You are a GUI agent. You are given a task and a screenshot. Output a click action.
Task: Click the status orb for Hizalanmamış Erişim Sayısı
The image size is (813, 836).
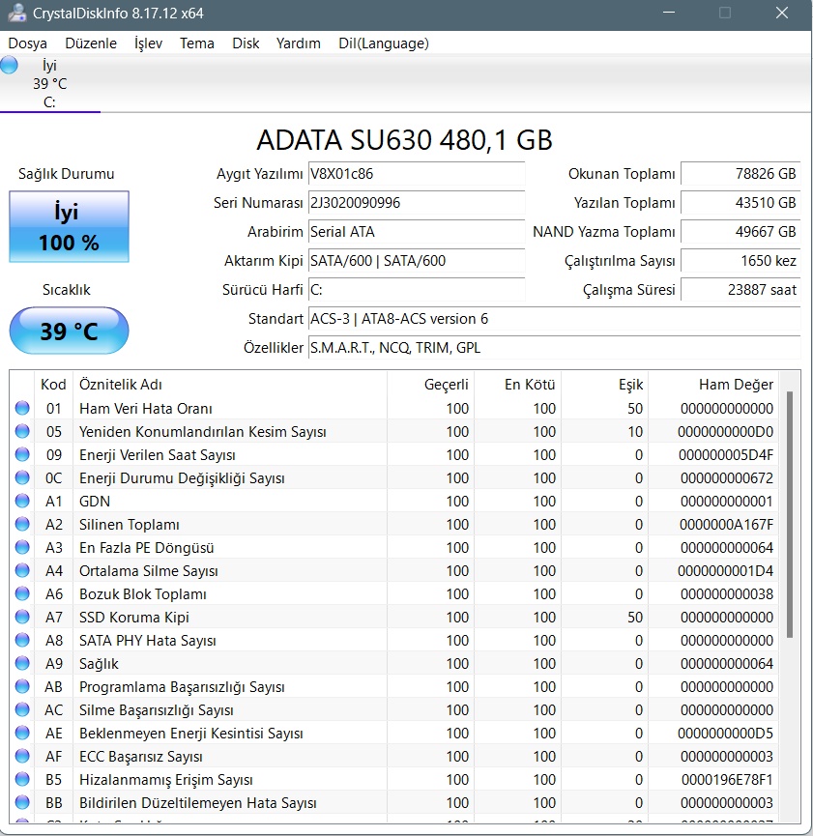point(22,779)
